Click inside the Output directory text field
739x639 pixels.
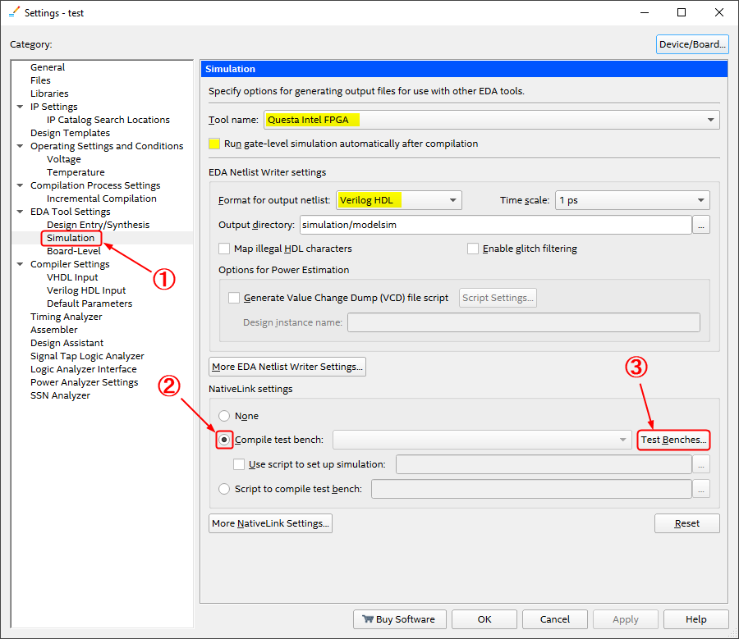point(493,225)
